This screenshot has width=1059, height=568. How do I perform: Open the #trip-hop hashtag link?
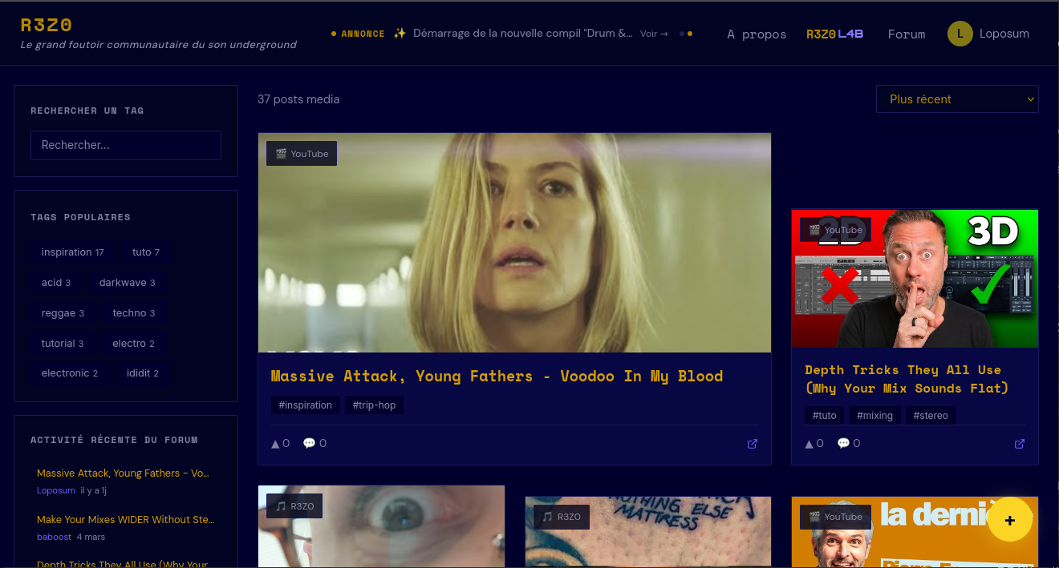374,405
